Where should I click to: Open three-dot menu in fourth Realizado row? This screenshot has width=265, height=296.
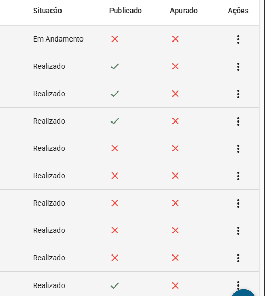coord(238,149)
